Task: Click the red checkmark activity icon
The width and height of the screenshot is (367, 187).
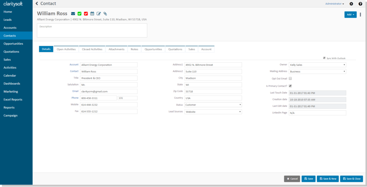Action: coord(86,14)
